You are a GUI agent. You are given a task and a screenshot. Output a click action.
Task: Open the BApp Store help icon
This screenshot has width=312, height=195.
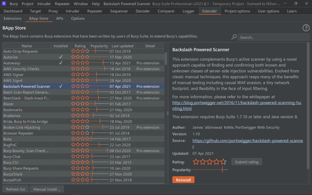[306, 28]
